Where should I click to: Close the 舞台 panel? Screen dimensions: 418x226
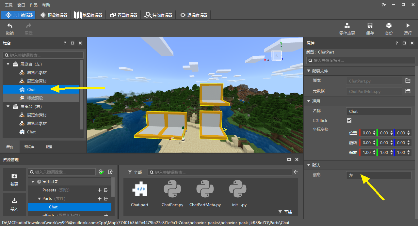click(x=80, y=43)
